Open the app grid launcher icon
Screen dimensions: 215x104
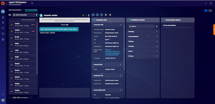point(3,94)
